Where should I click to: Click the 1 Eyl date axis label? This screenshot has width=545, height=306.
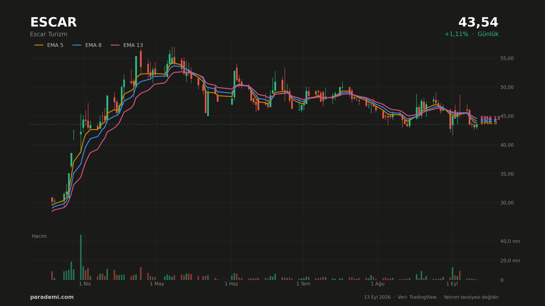452,284
